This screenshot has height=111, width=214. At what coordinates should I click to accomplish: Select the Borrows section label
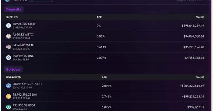(x=13, y=69)
